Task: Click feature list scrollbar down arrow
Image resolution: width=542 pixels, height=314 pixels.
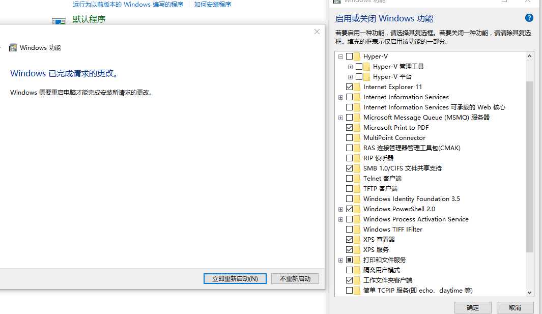Action: coord(529,292)
